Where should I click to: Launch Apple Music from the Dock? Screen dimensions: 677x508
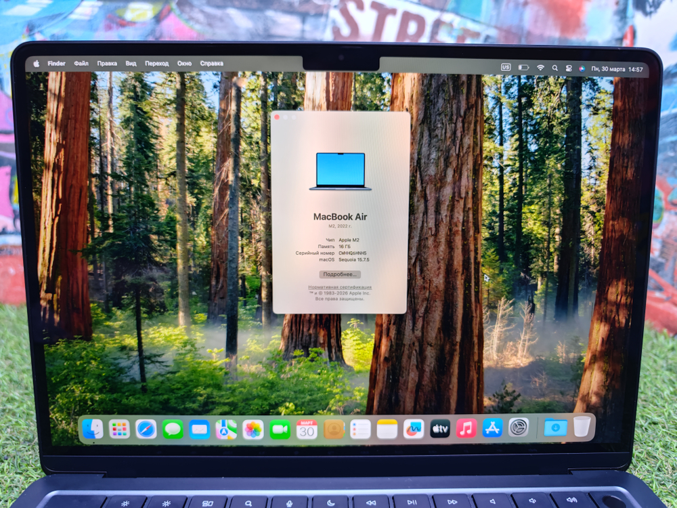[x=466, y=429]
